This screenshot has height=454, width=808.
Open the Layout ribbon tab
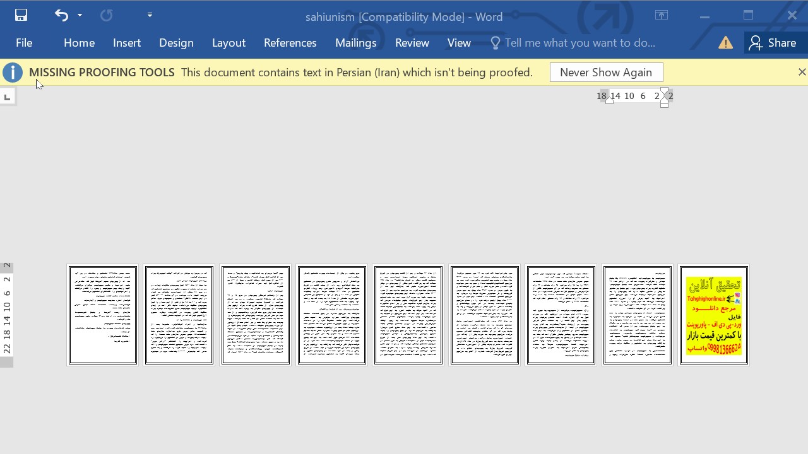(x=229, y=43)
